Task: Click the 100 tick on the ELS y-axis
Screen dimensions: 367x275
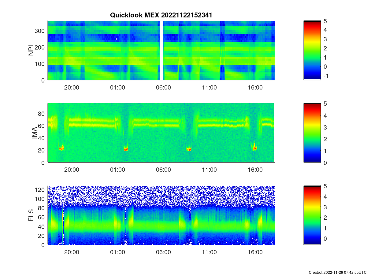Action: click(40, 199)
